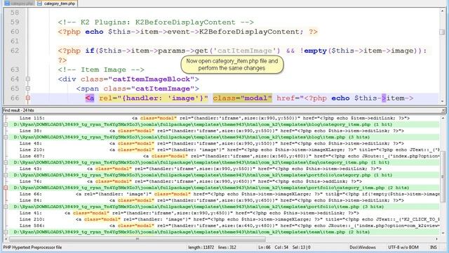This screenshot has width=449, height=253.
Task: Select the 'Line 586:' search result
Action: point(229,226)
